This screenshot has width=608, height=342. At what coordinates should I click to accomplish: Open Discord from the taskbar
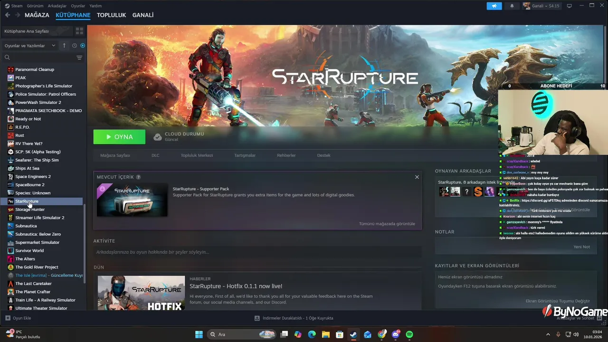396,334
